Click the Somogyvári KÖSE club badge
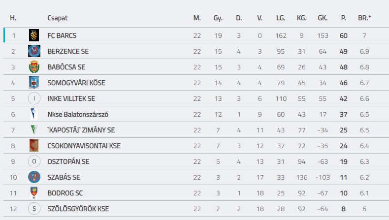 [34, 83]
